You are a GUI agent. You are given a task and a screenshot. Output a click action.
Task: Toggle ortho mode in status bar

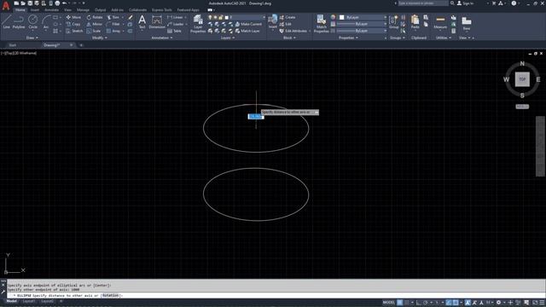[419, 303]
